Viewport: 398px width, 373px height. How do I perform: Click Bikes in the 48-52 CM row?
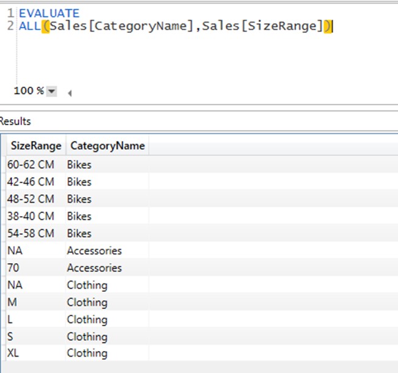(x=79, y=199)
